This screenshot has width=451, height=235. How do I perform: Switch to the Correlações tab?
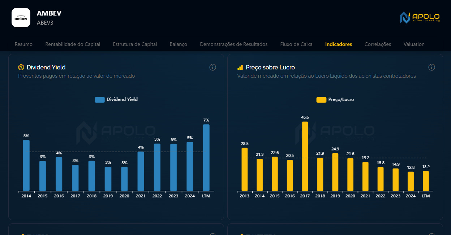378,44
